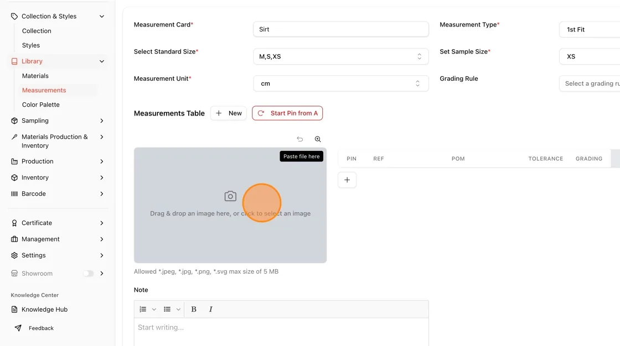Expand the Sampling section

click(x=102, y=120)
